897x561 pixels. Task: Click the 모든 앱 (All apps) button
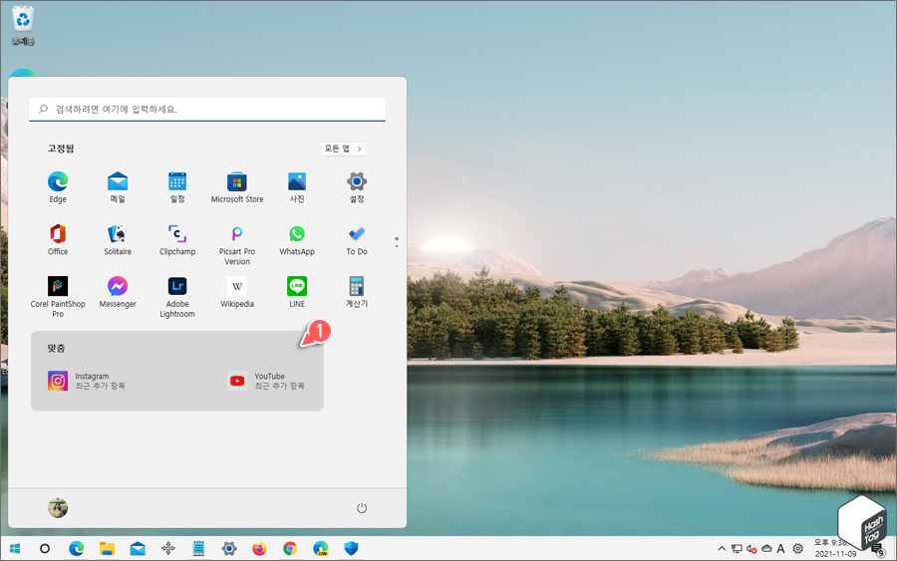(343, 148)
